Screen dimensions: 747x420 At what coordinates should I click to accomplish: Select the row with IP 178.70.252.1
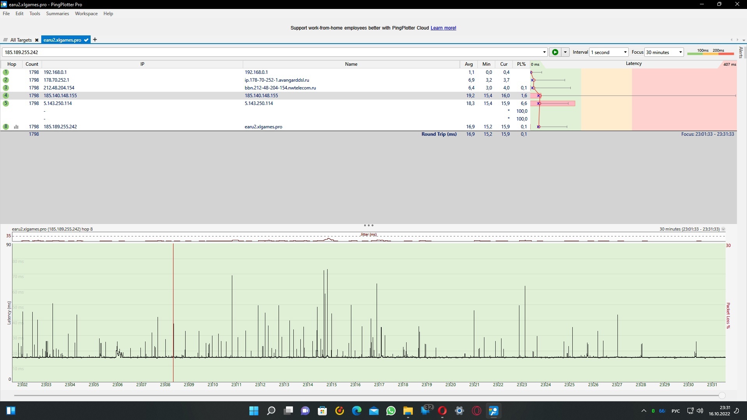tap(265, 80)
